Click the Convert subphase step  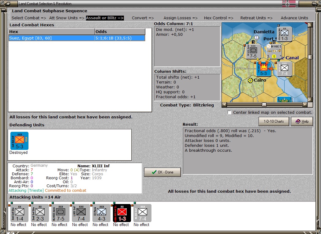(x=143, y=18)
